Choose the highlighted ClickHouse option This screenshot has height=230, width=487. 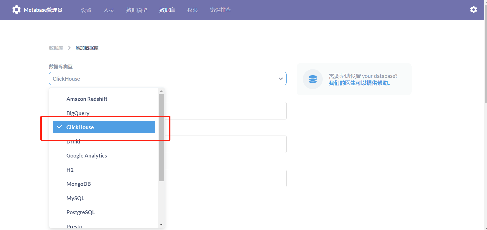tap(104, 127)
